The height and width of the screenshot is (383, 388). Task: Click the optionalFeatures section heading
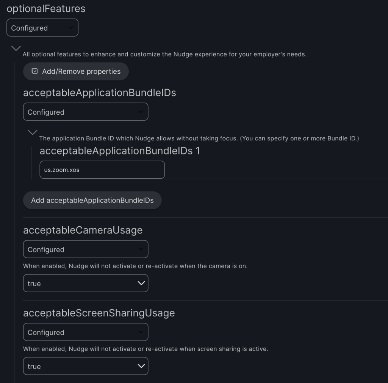point(46,9)
